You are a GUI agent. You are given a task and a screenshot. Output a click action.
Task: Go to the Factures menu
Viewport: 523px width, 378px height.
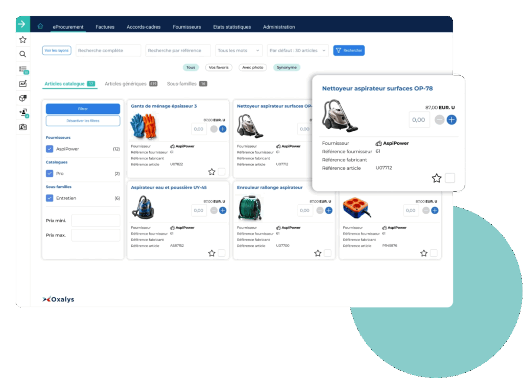(105, 27)
